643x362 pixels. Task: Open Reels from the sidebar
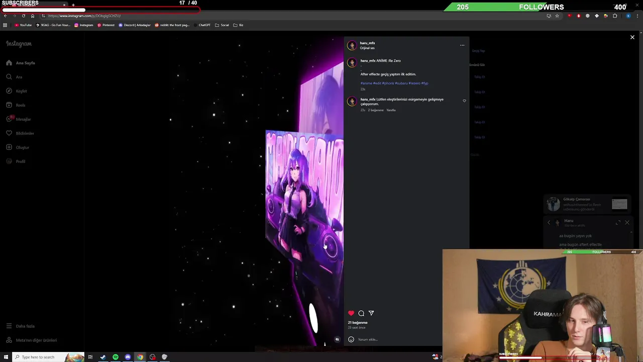tap(16, 105)
